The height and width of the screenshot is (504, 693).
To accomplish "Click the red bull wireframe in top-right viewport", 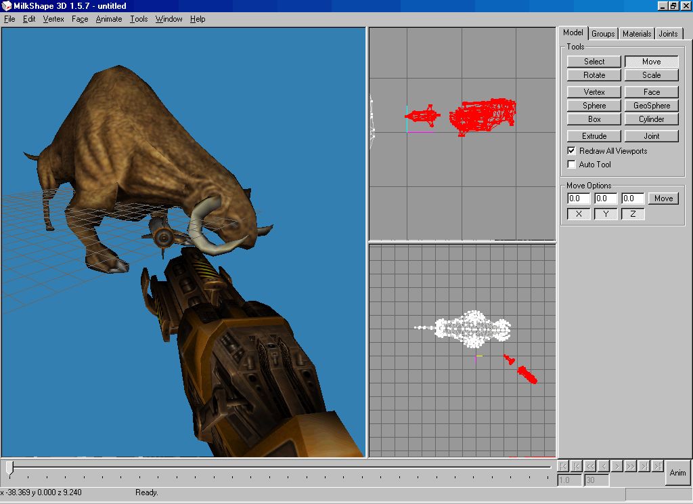I will click(x=483, y=116).
